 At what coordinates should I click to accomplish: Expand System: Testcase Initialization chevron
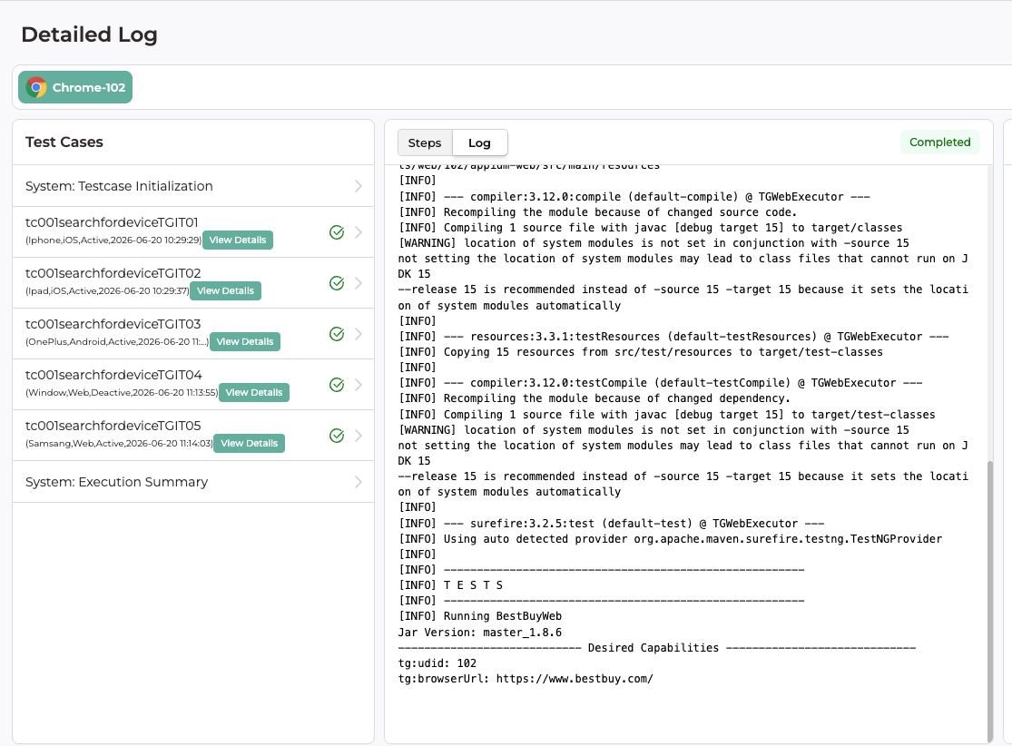(359, 186)
